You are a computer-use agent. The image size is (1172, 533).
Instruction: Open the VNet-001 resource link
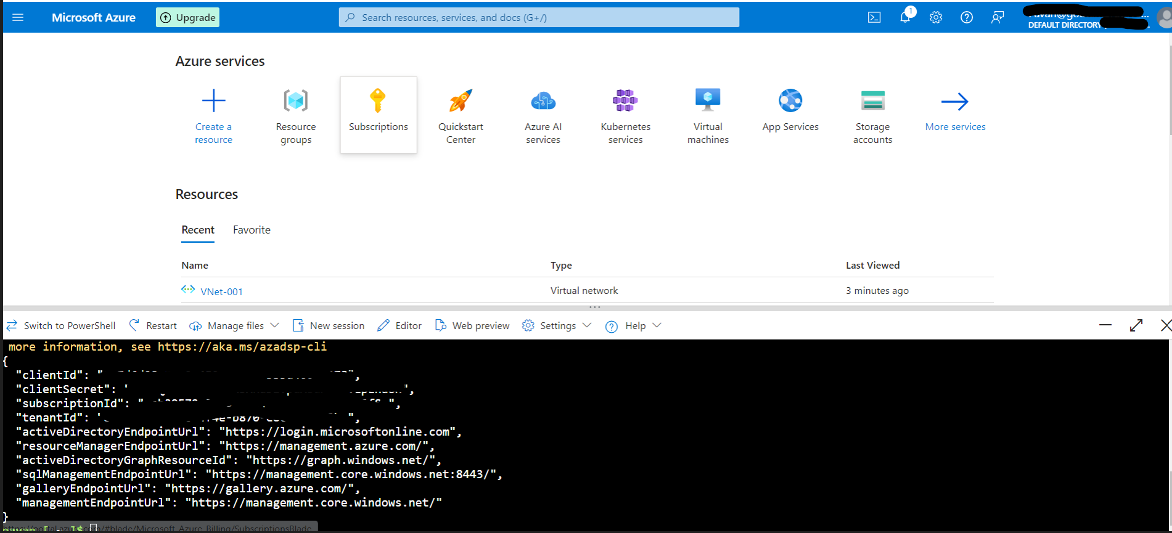coord(221,291)
